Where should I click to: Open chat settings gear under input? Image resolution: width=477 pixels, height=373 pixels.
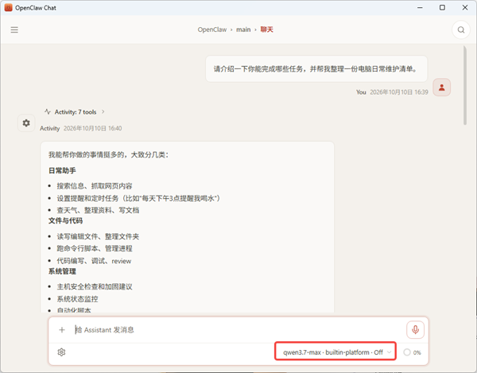61,352
